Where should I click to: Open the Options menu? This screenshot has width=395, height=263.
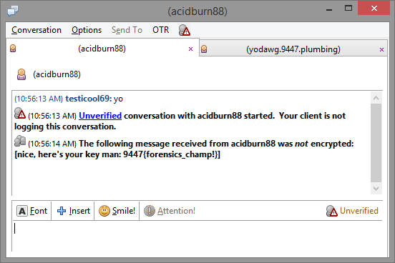tap(87, 30)
